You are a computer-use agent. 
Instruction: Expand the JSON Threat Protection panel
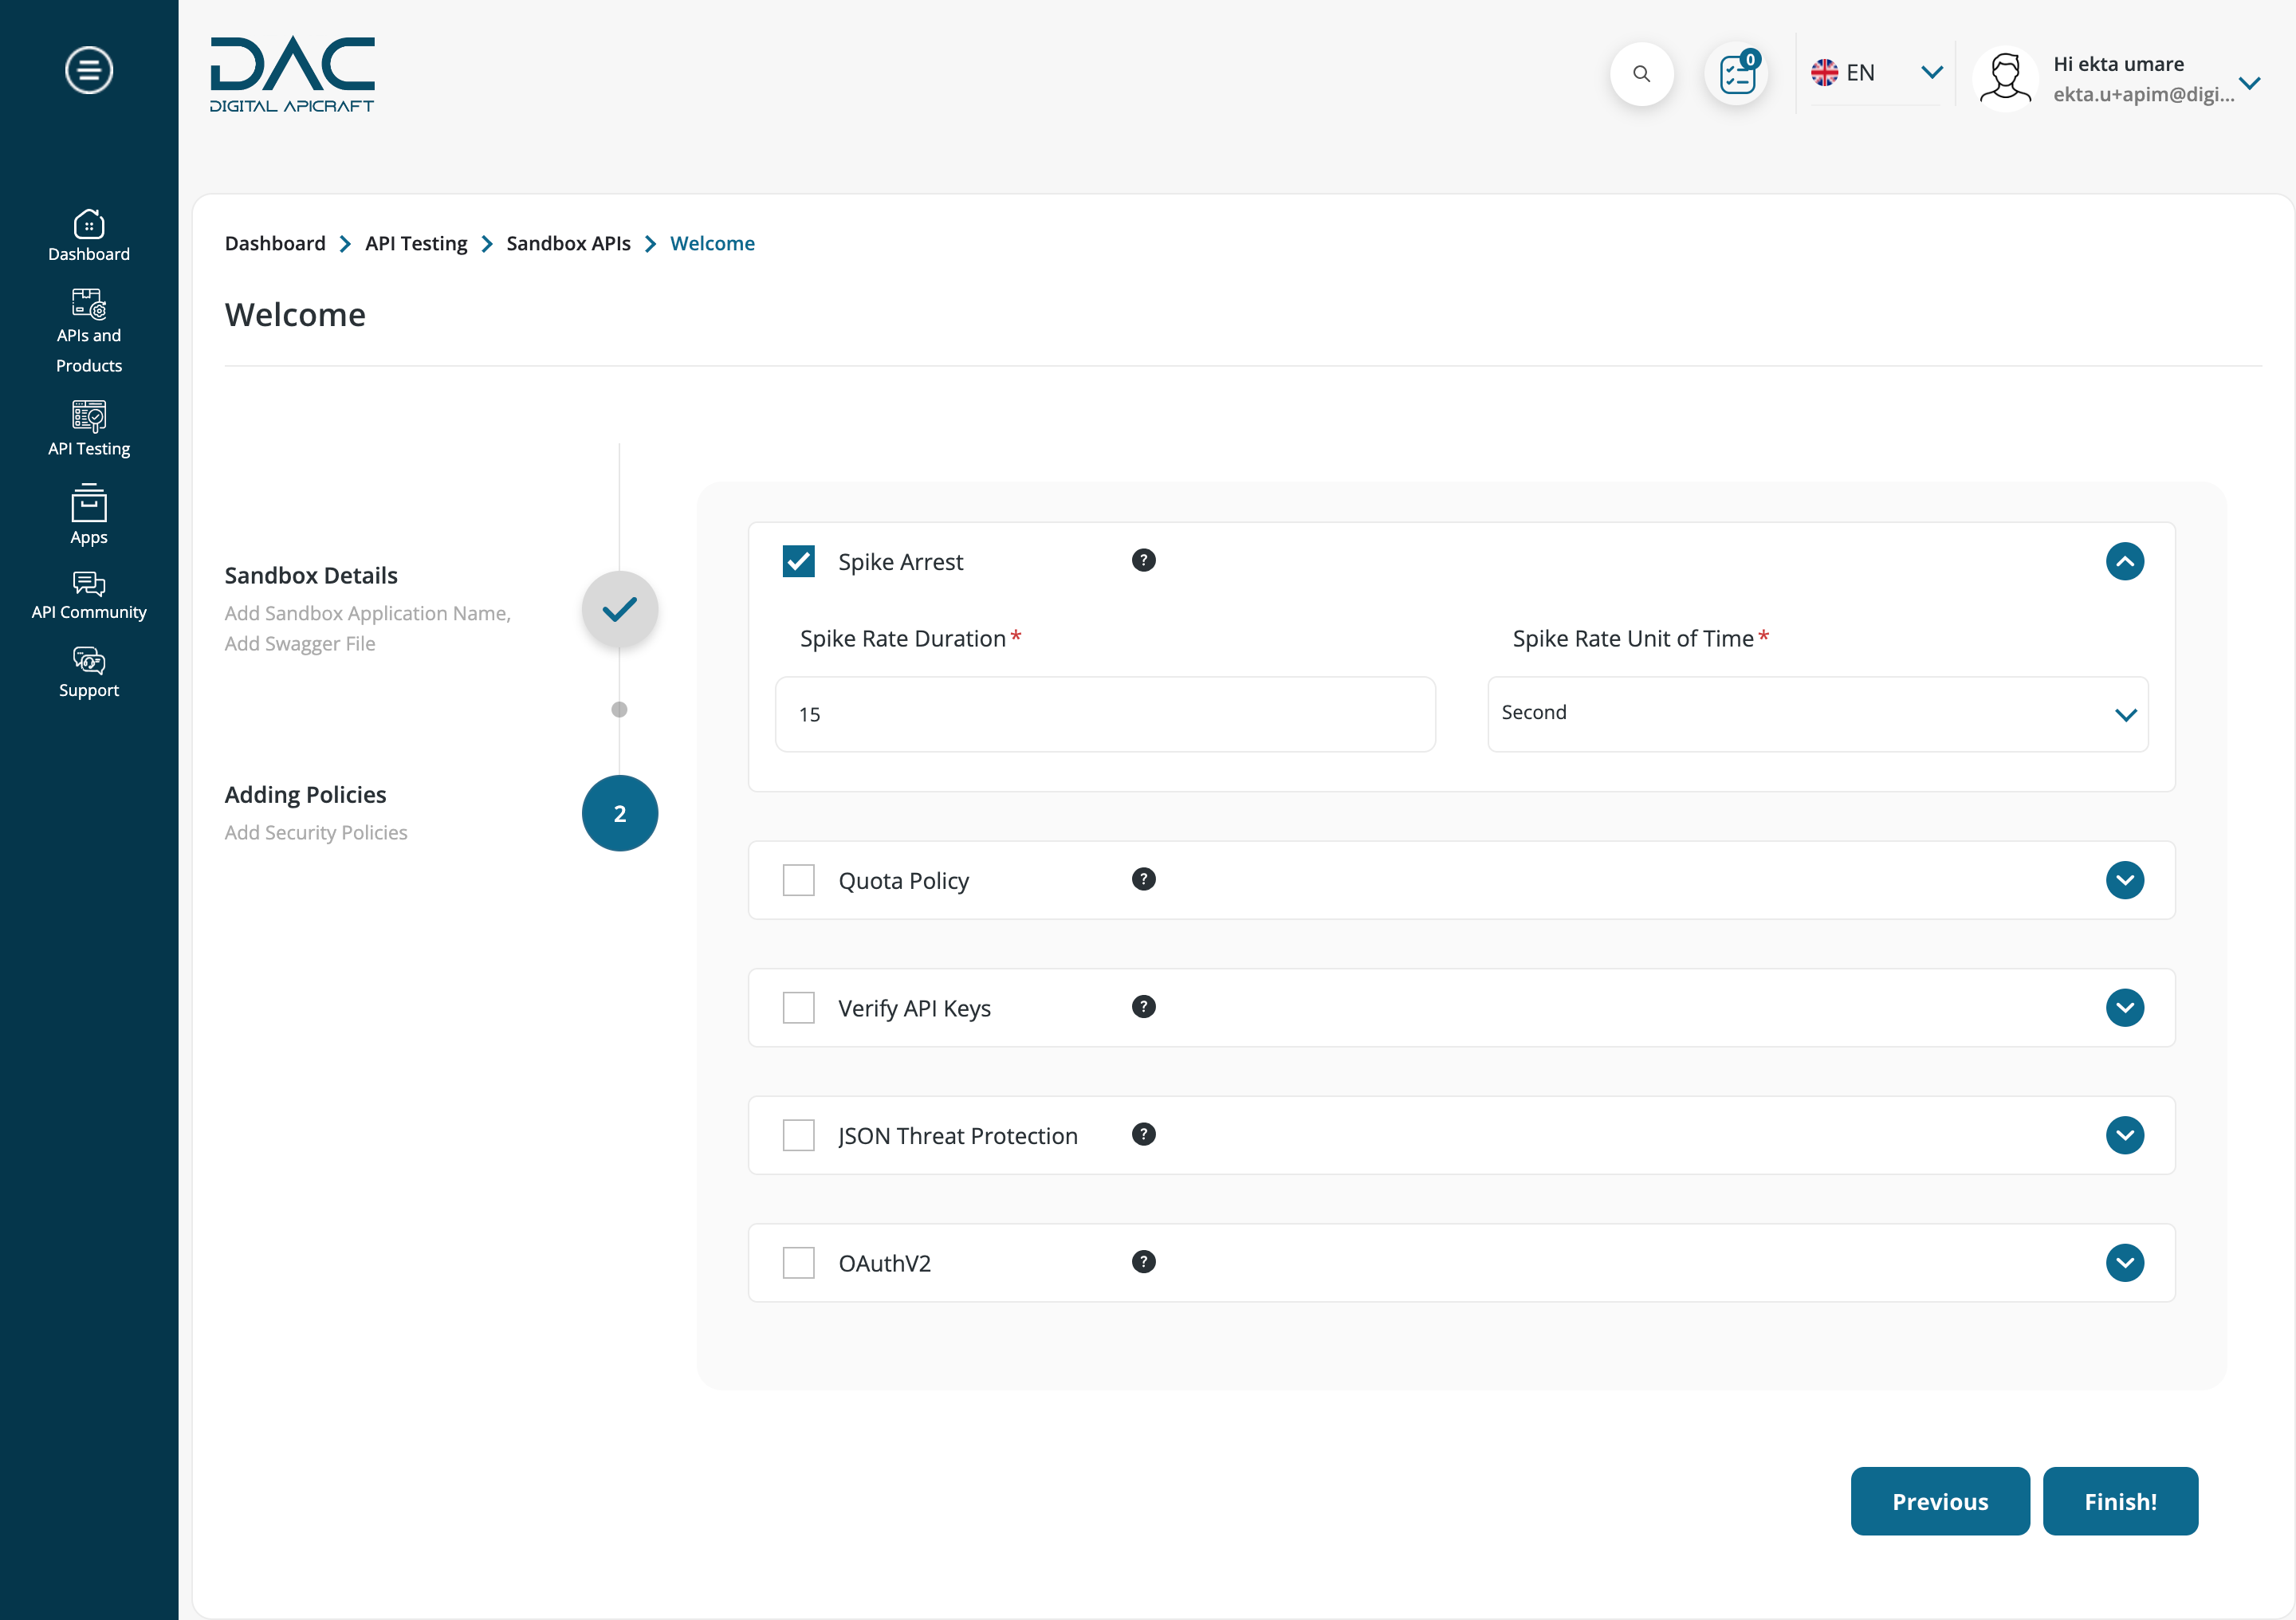pos(2124,1135)
